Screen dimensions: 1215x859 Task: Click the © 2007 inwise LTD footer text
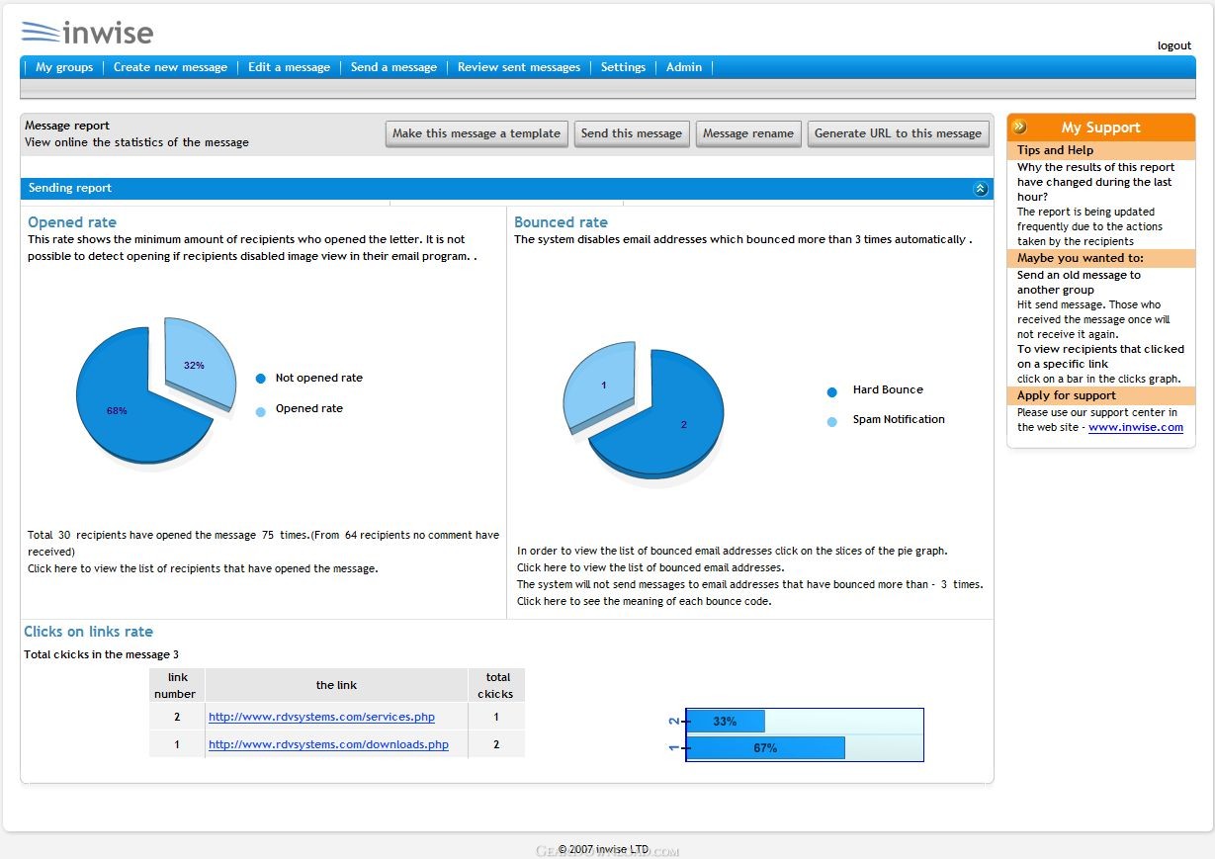pyautogui.click(x=603, y=849)
